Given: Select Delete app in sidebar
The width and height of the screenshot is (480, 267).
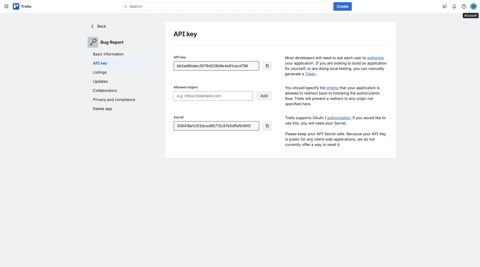Looking at the screenshot, I should [x=102, y=109].
